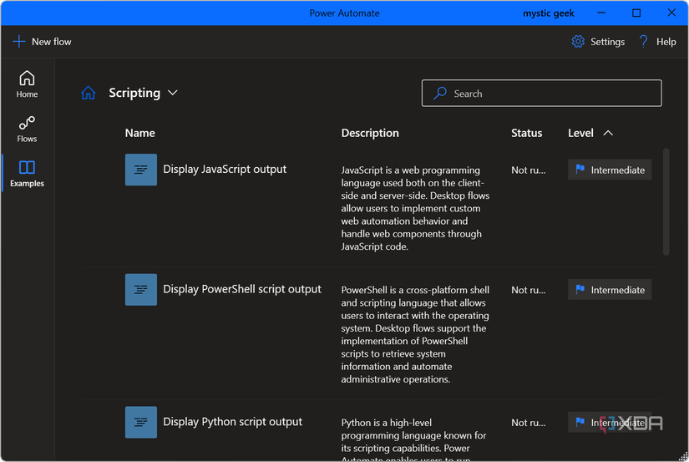
Task: Maximize the Power Automate window
Action: pyautogui.click(x=636, y=13)
